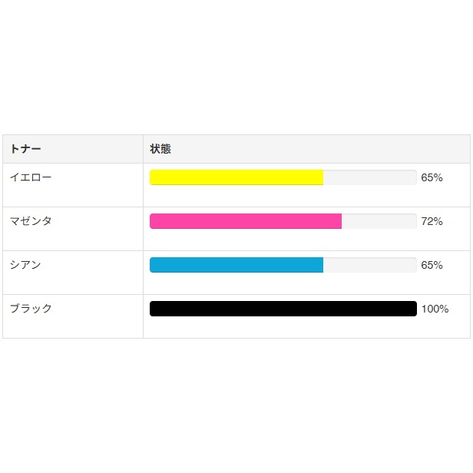
Task: Click the black full toner level bar
Action: [283, 309]
